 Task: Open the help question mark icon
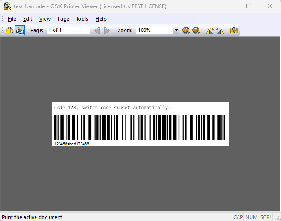pyautogui.click(x=233, y=30)
